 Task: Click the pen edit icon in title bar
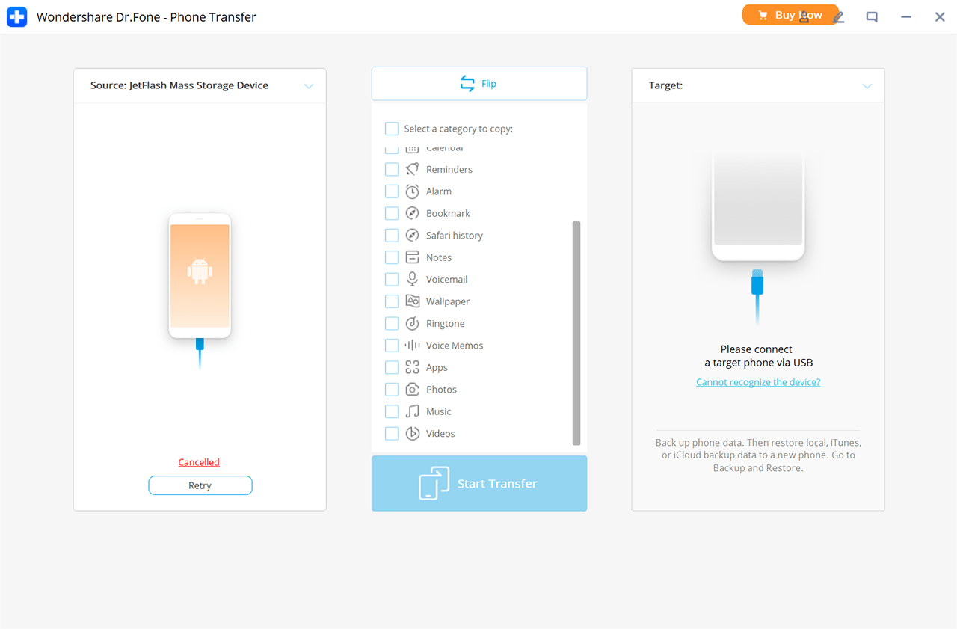point(838,16)
